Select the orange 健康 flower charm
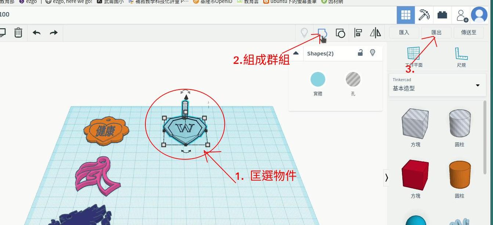The height and width of the screenshot is (225, 493). pos(106,131)
